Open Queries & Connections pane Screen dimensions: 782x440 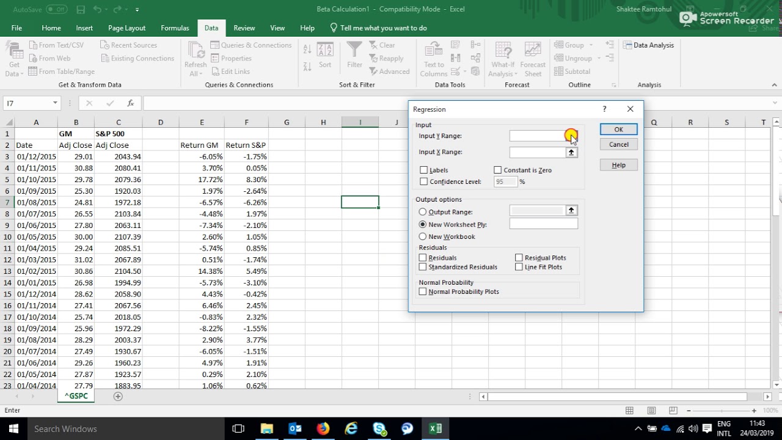(251, 45)
